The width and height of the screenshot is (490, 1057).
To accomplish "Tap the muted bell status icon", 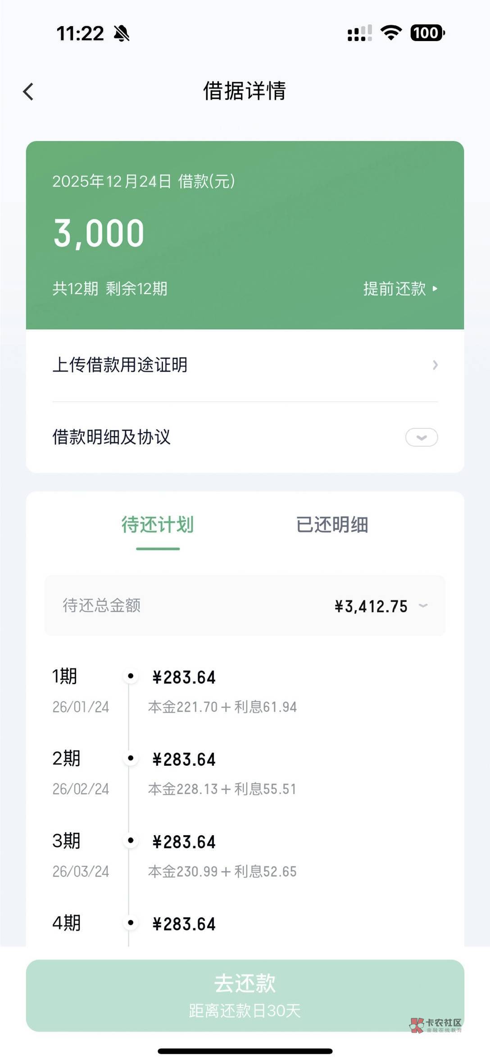I will [122, 33].
